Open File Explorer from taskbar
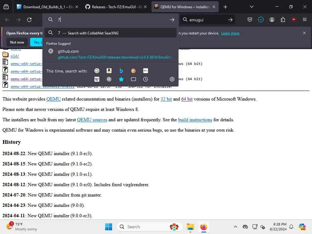The image size is (312, 234). point(190,227)
